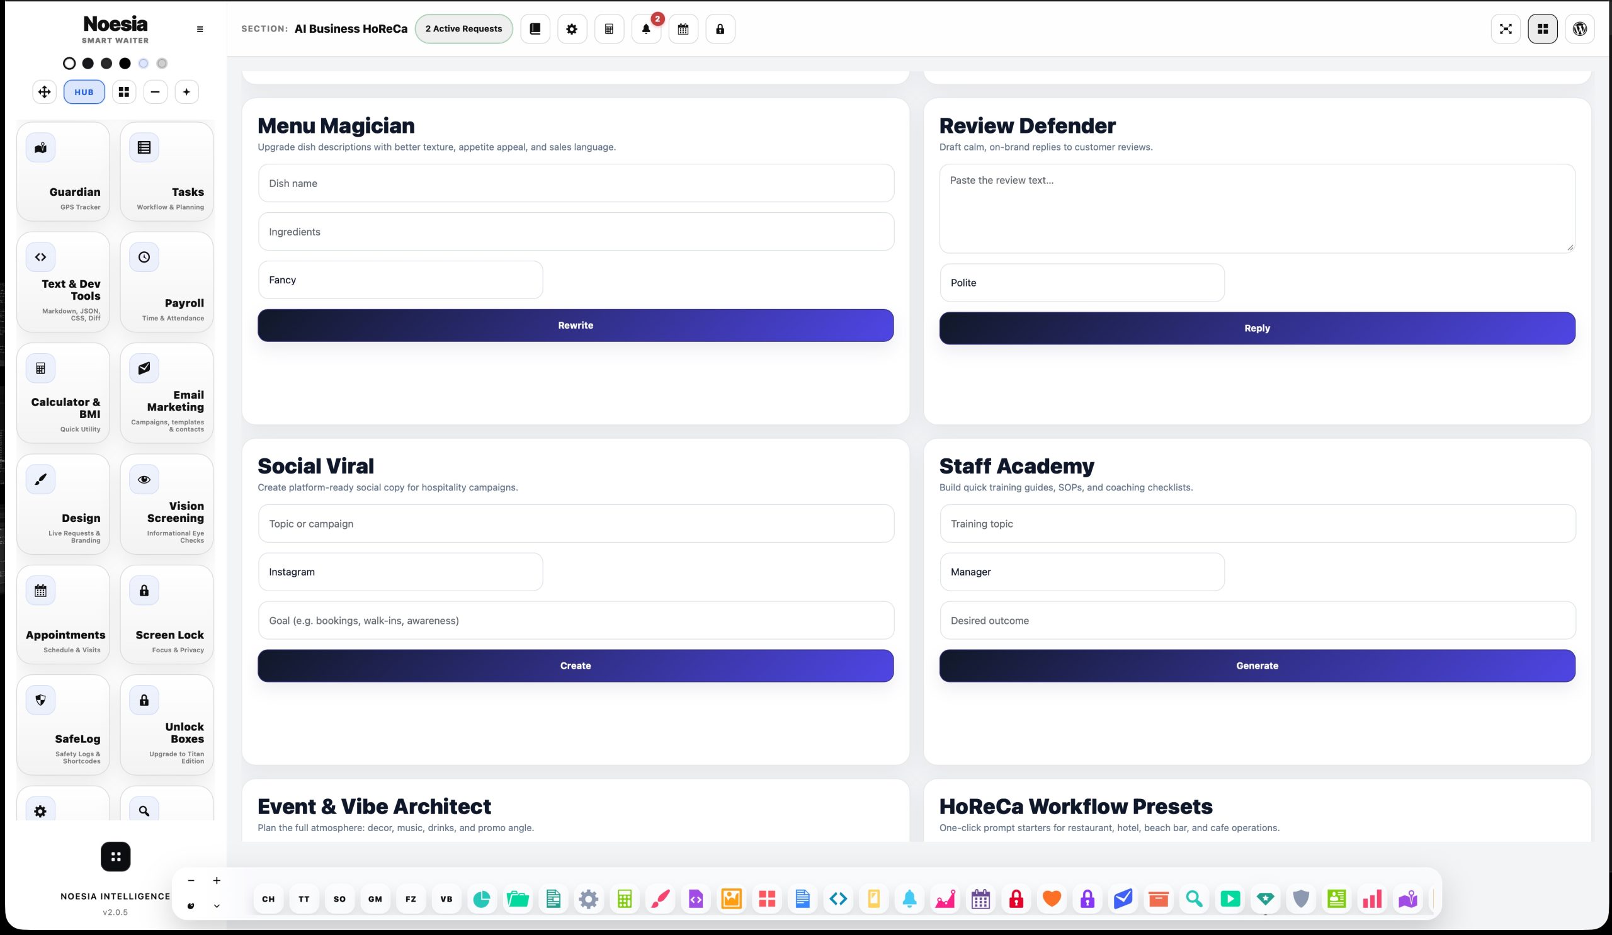Collapse dock with the chevron down arrow
1612x935 pixels.
point(216,905)
